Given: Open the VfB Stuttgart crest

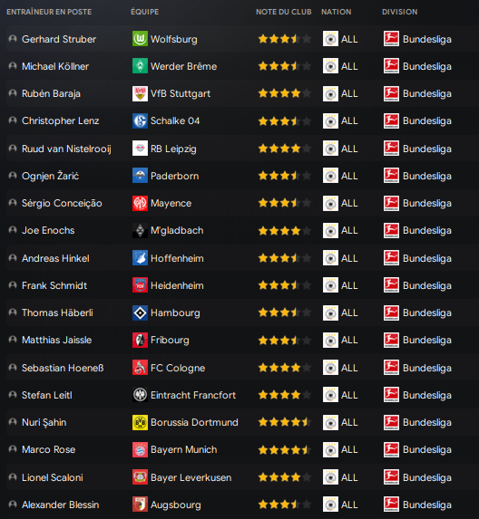Looking at the screenshot, I should 140,93.
